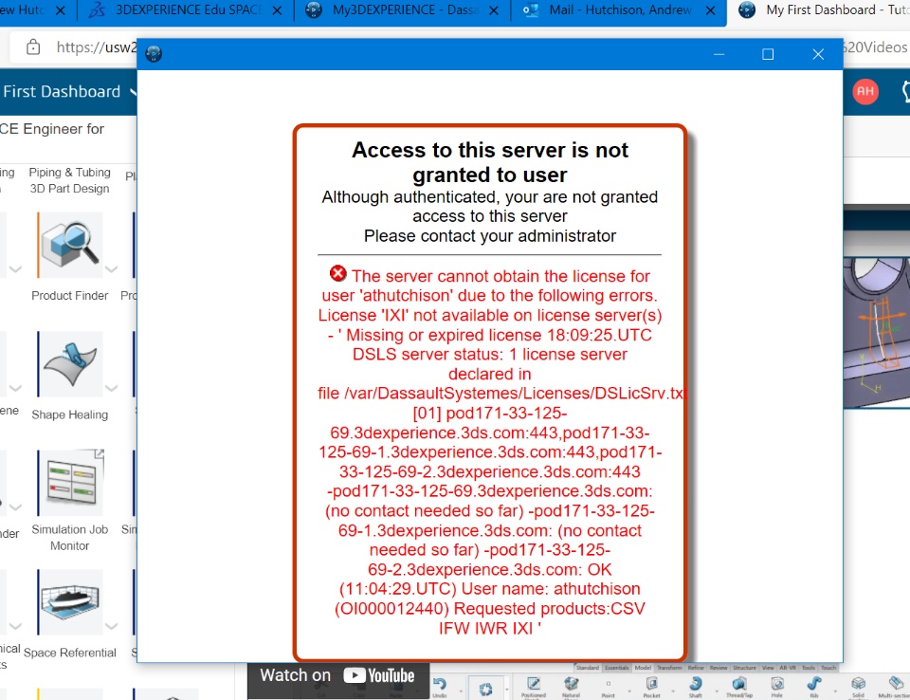Close the My3DEXPERIENCE - Dassault tab

tap(493, 10)
